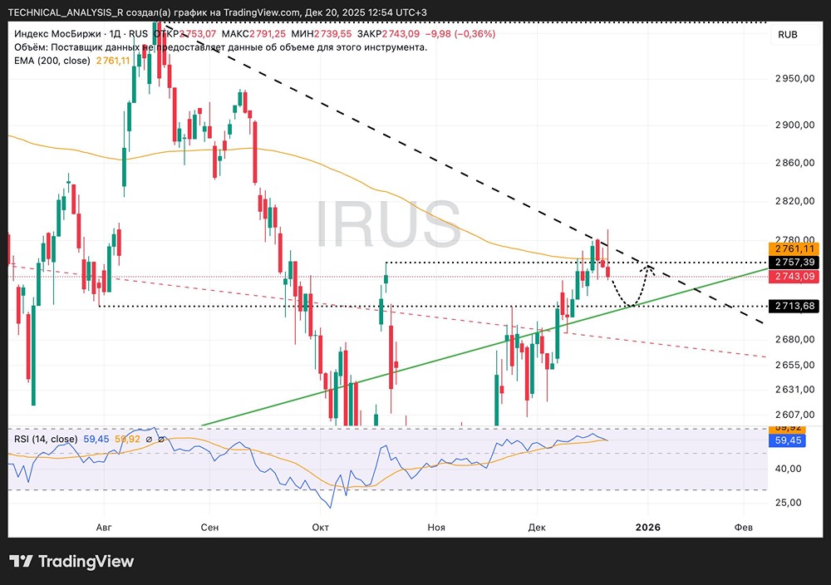Image resolution: width=831 pixels, height=585 pixels.
Task: Click the 2680,00 price axis label
Action: point(795,339)
